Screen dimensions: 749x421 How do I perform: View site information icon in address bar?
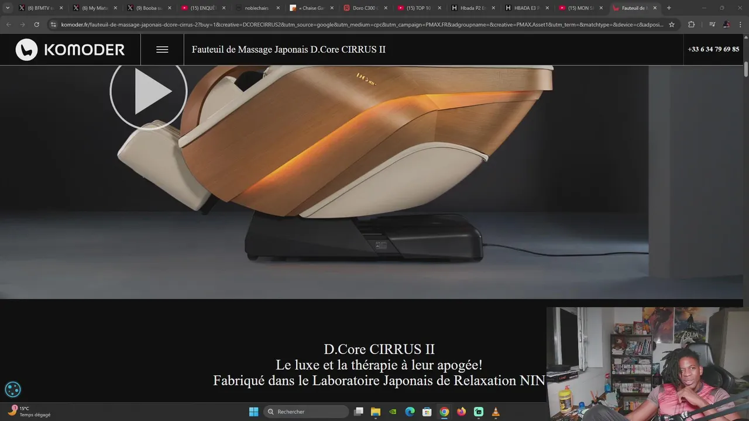(x=53, y=25)
